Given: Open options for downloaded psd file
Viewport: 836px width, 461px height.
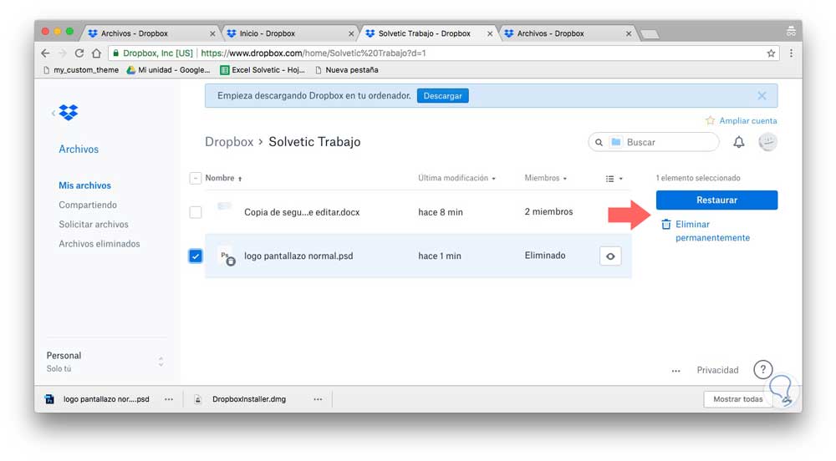Looking at the screenshot, I should (169, 399).
